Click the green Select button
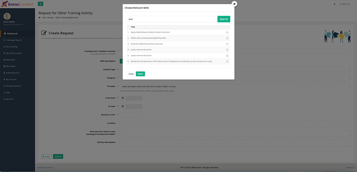 [140, 74]
